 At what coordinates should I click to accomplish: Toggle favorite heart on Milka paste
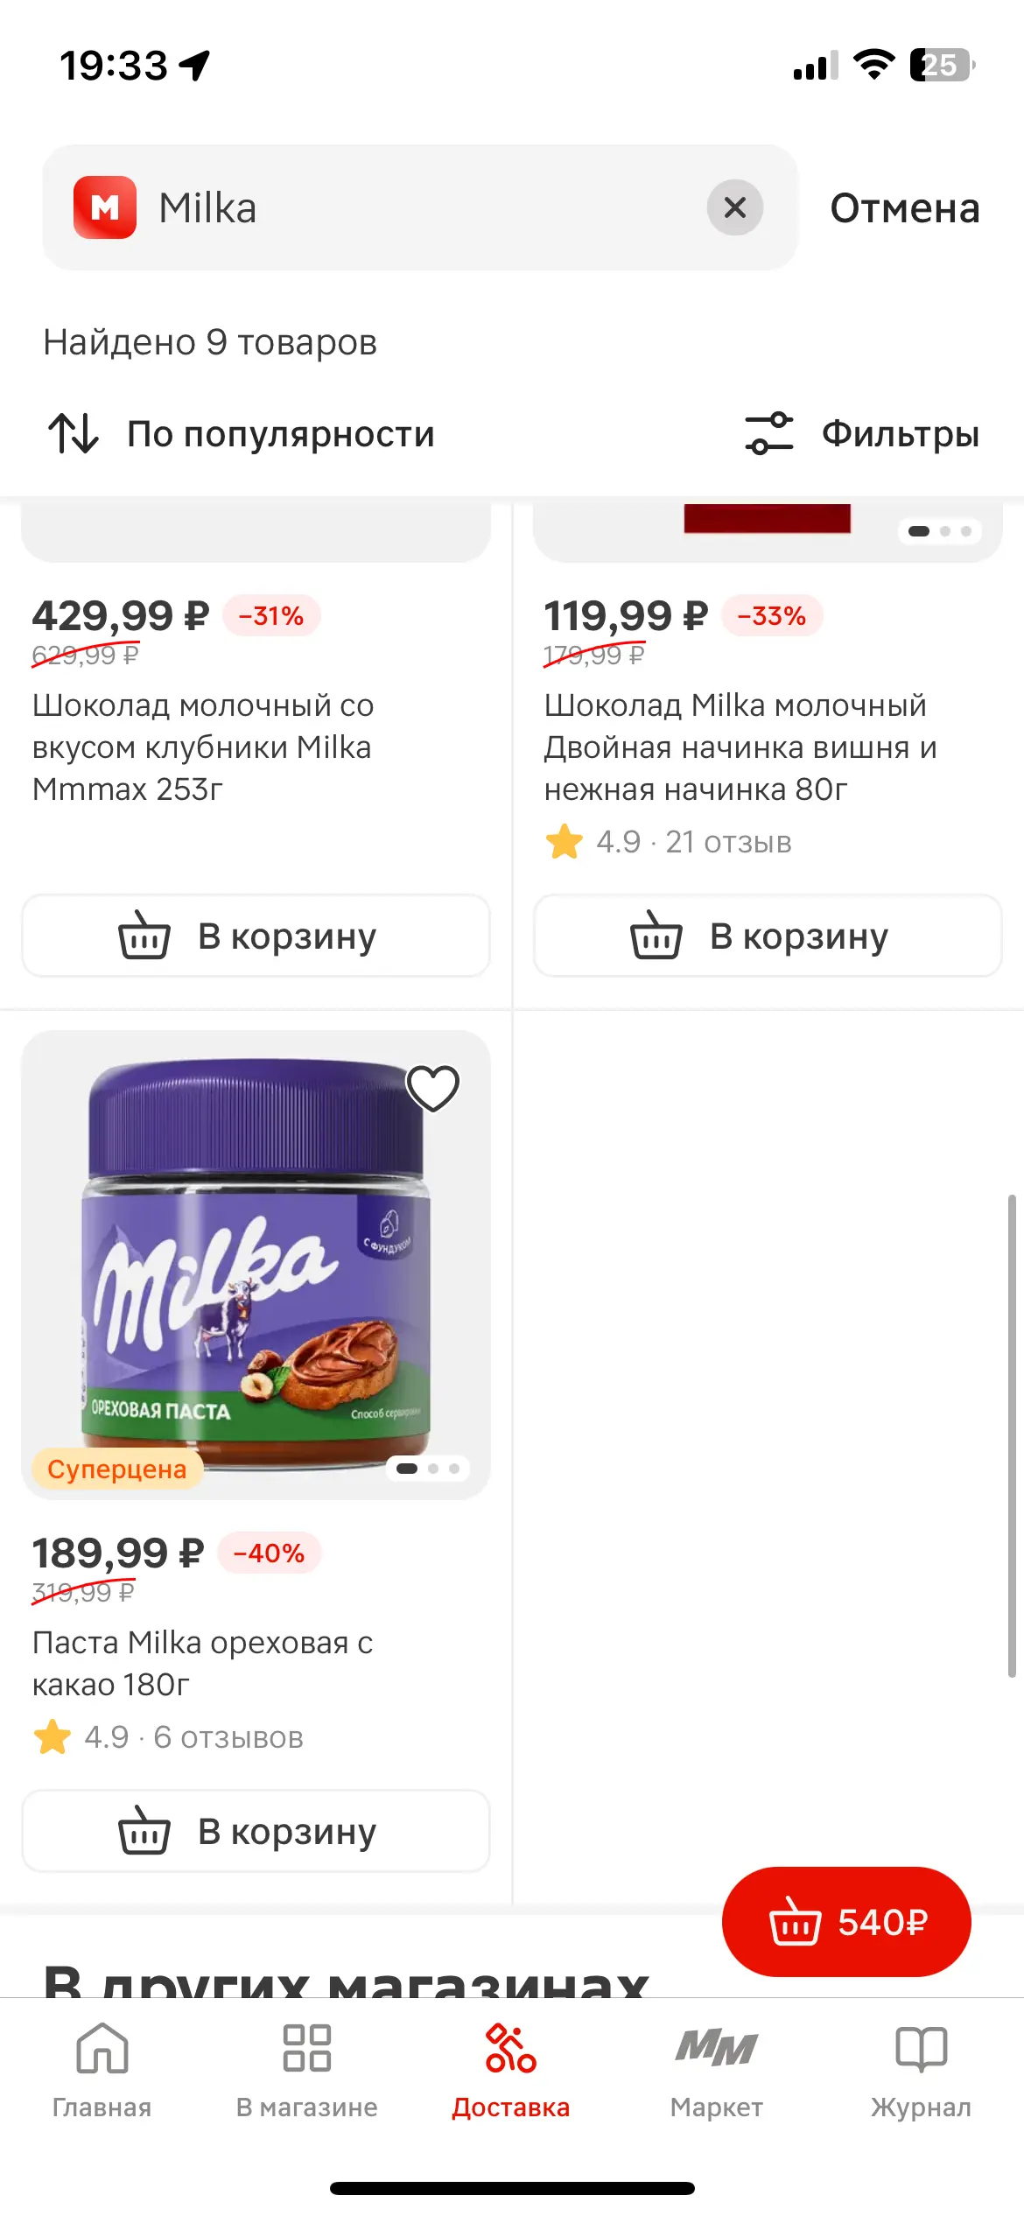[433, 1088]
